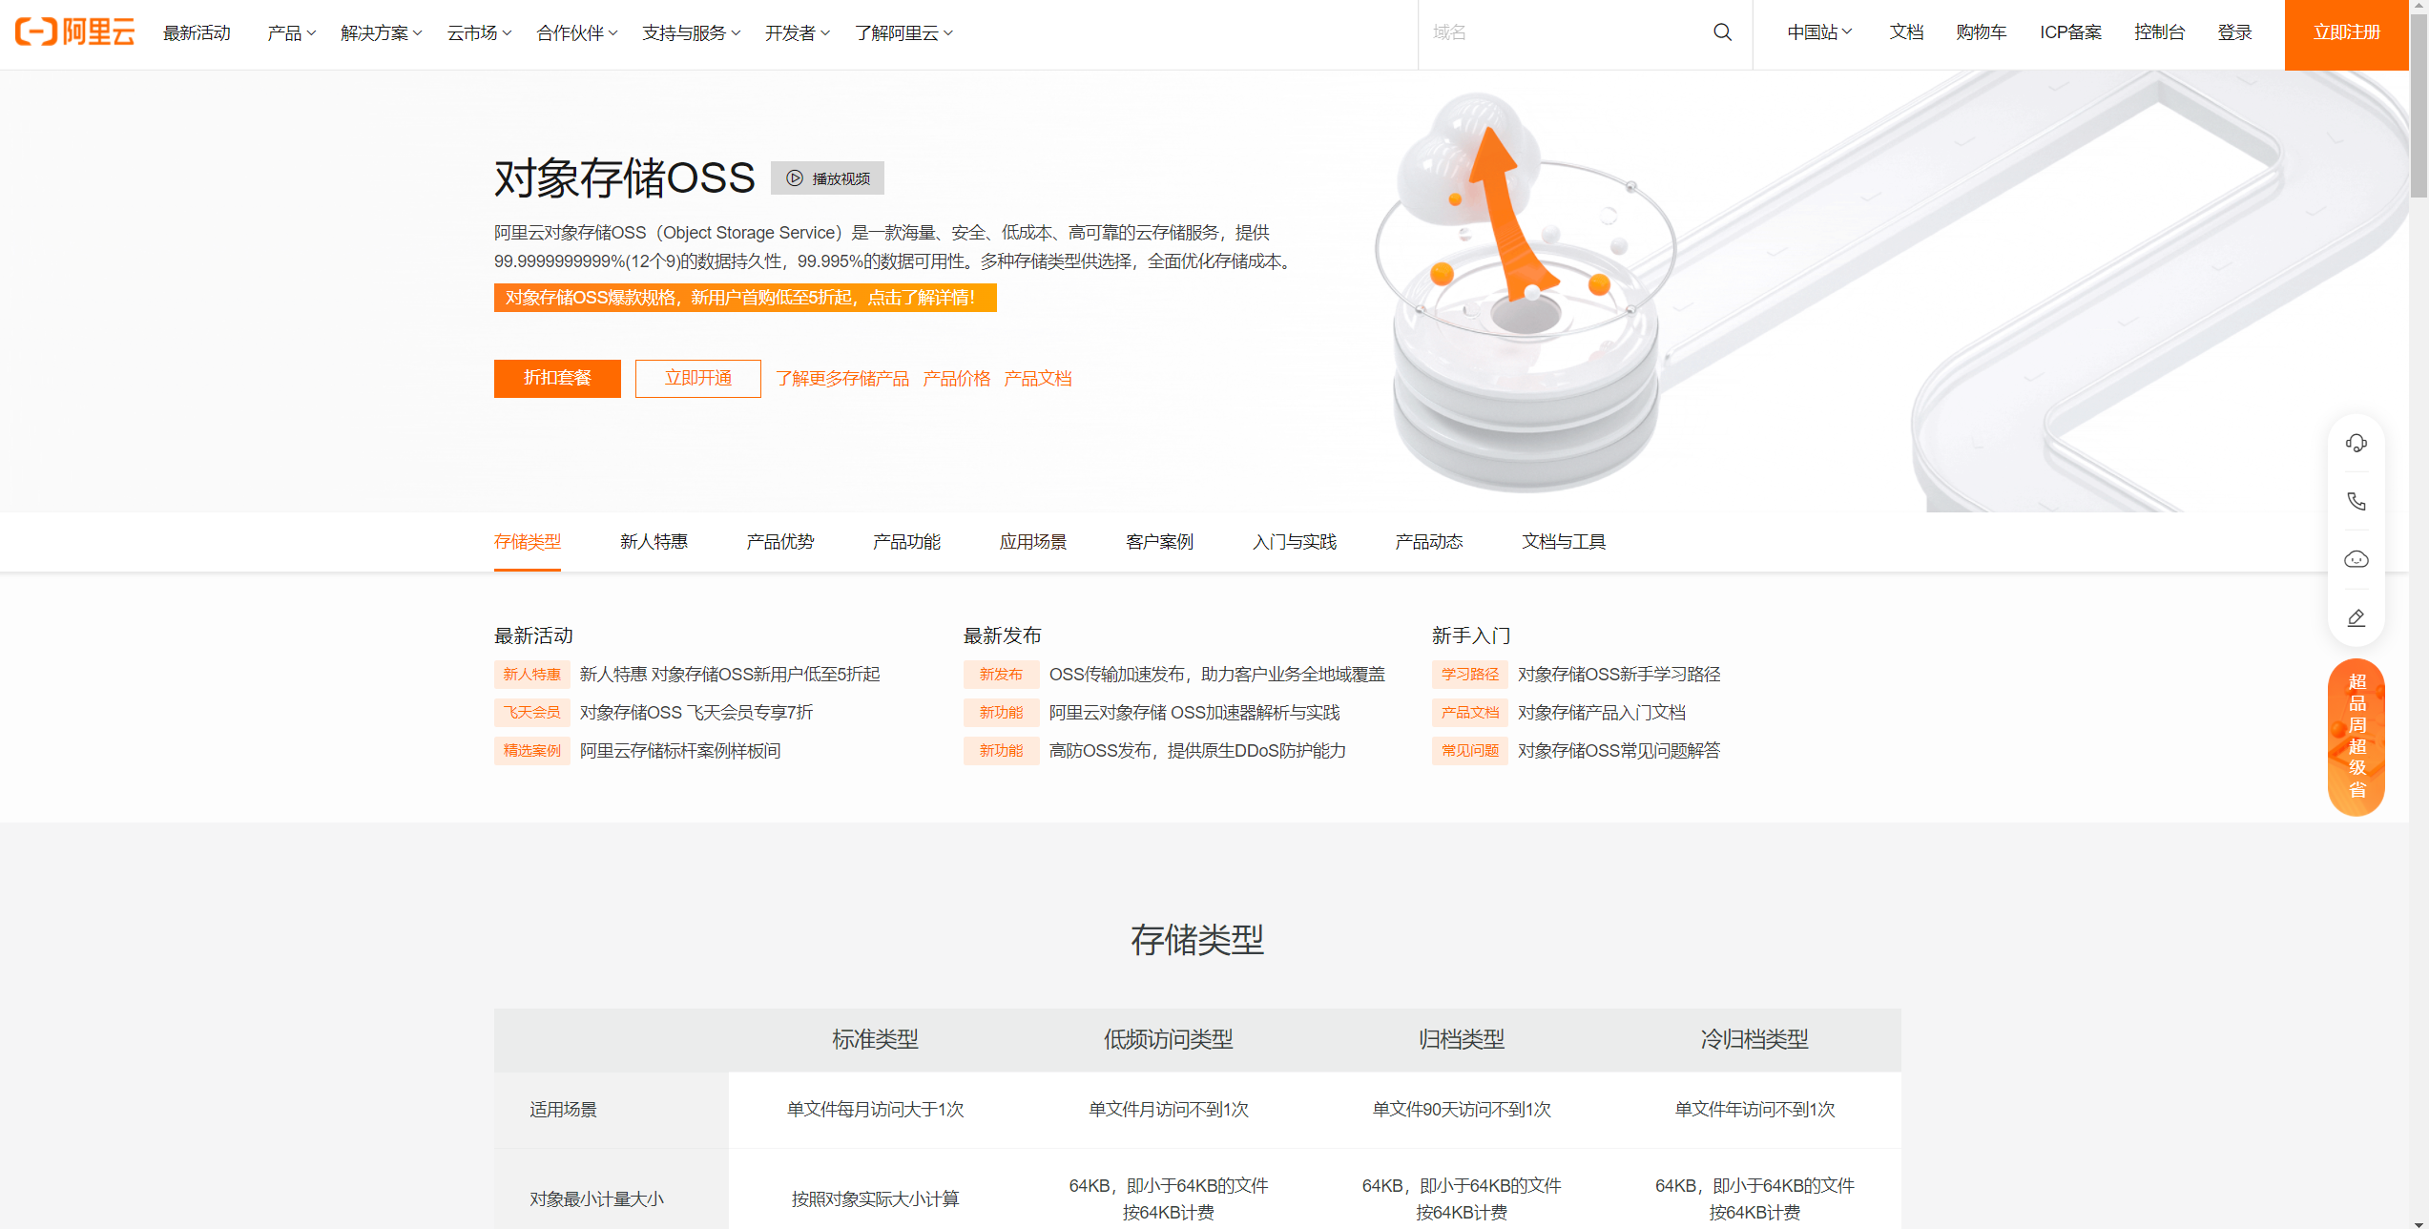
Task: Expand the 解决方案 dropdown menu
Action: (381, 33)
